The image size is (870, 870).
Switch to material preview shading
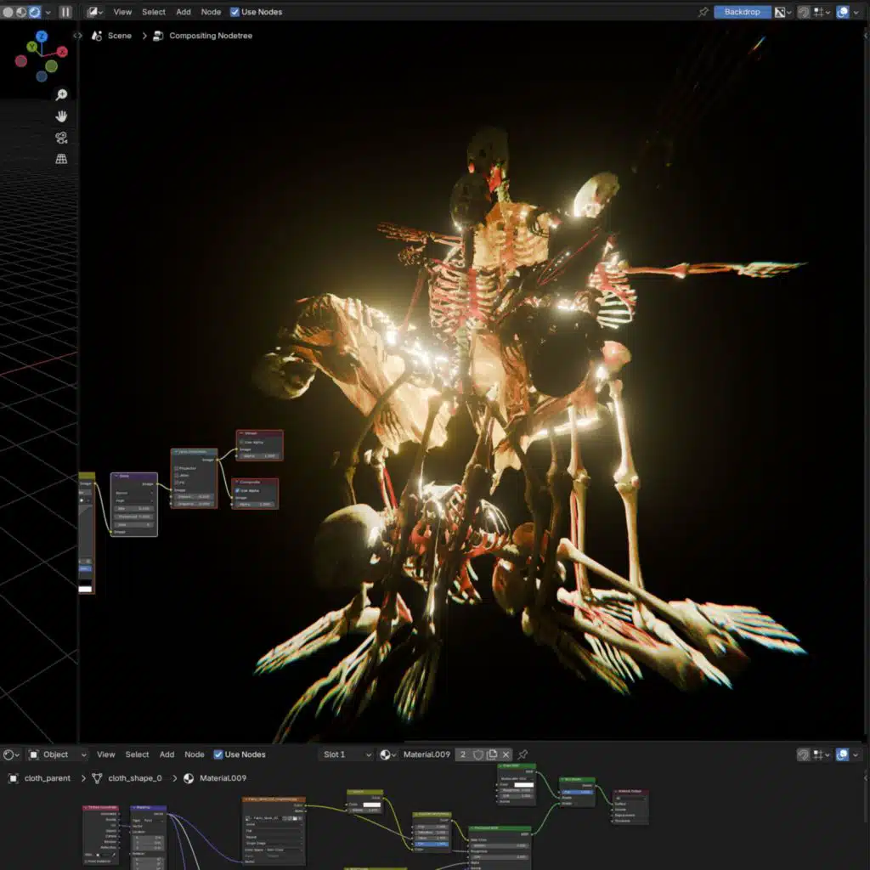pyautogui.click(x=21, y=12)
